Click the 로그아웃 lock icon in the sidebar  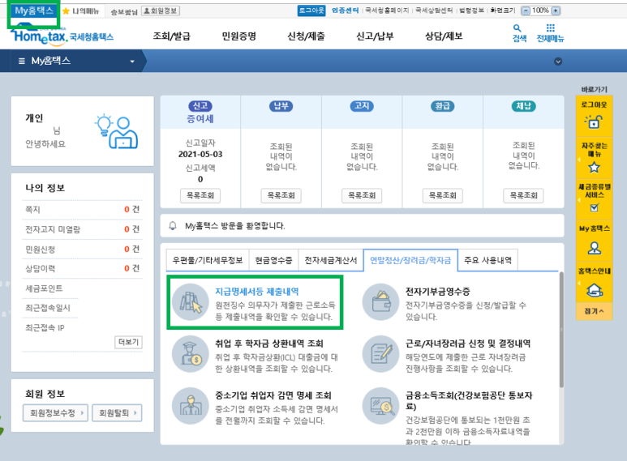(x=594, y=122)
